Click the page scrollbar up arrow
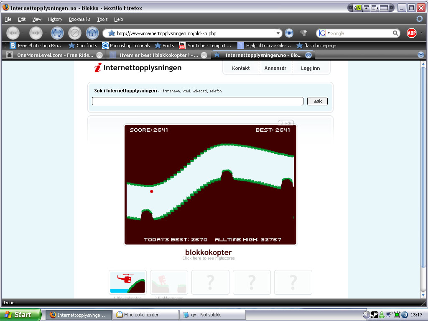Viewport: 428px width, 321px height. tap(423, 64)
